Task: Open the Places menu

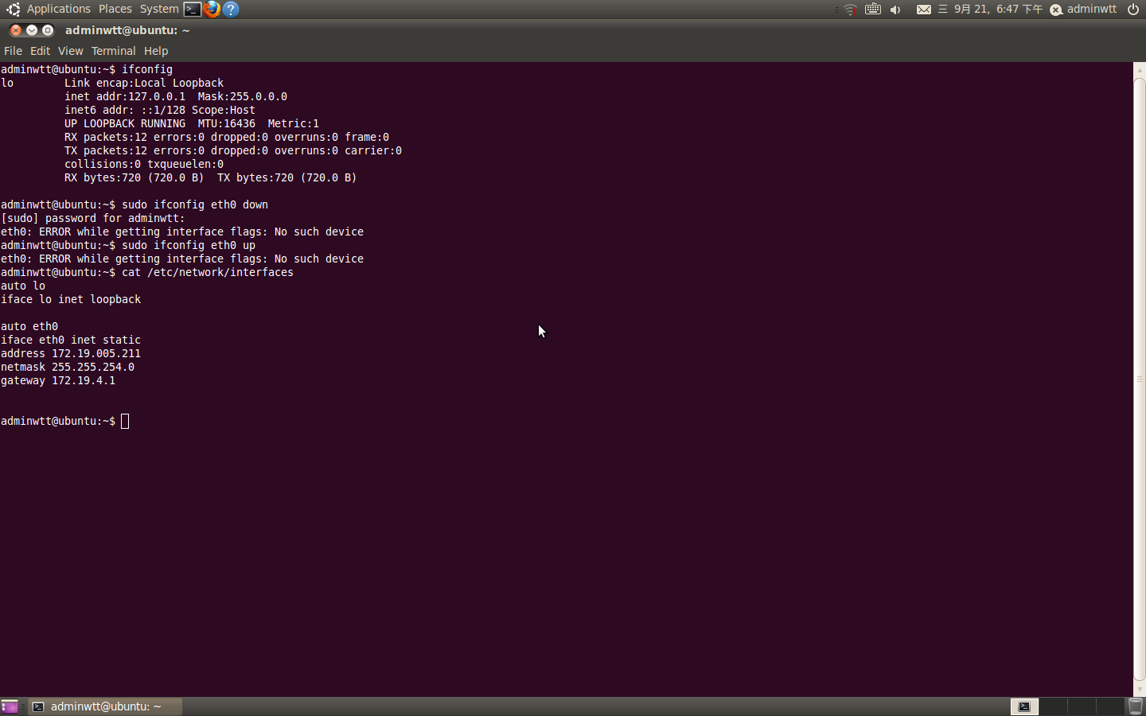Action: [x=115, y=9]
